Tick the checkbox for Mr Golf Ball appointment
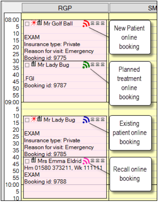The height and width of the screenshot is (202, 158). 27,24
